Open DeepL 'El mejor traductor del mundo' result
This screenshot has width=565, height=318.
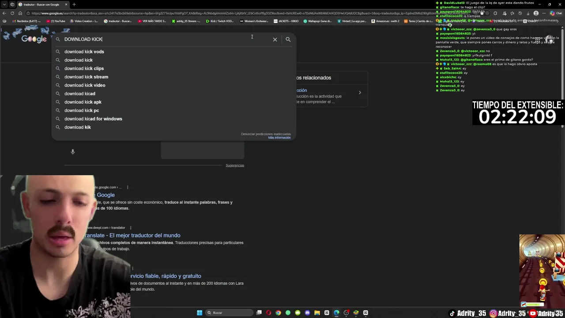[x=133, y=235]
